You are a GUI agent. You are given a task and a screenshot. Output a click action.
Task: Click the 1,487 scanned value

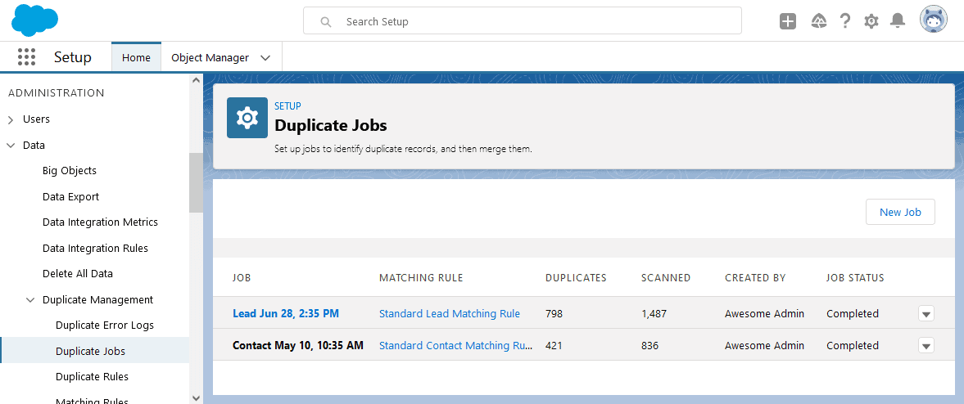(x=654, y=313)
